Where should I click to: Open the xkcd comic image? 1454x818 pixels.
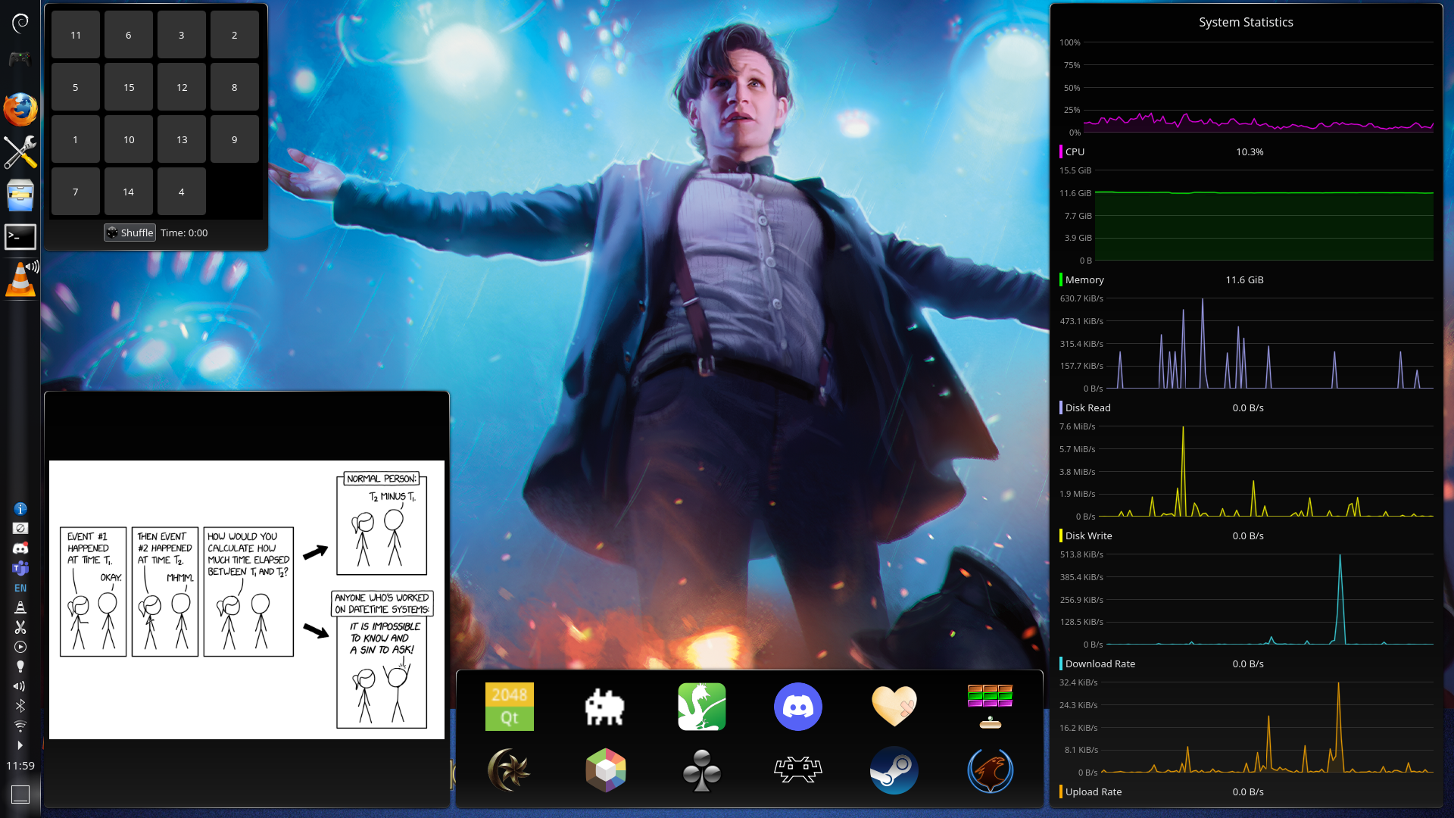coord(247,600)
